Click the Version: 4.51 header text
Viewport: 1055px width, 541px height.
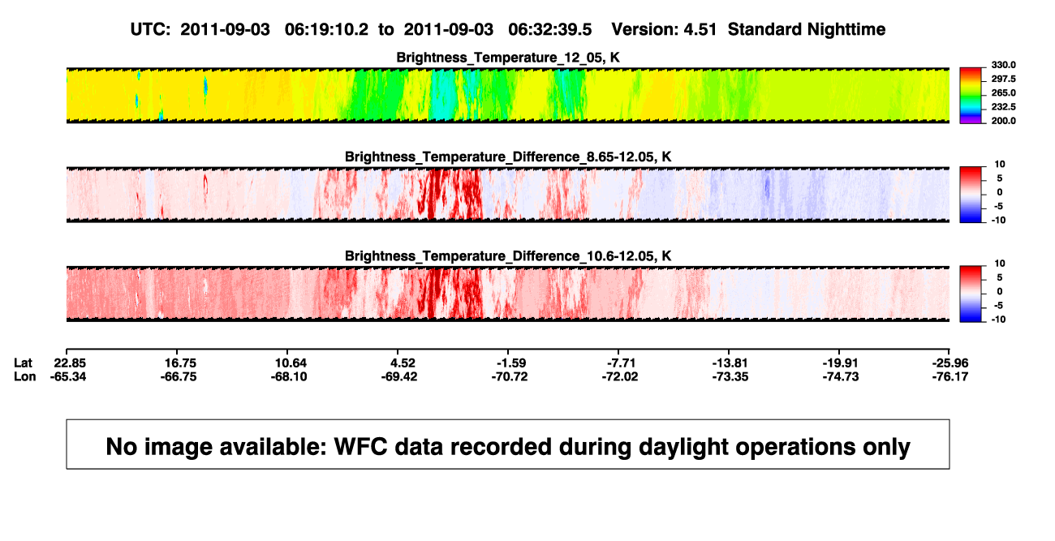pyautogui.click(x=663, y=29)
